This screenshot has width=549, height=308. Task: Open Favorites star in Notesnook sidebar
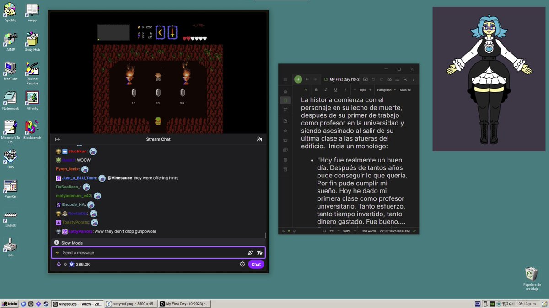pyautogui.click(x=285, y=131)
